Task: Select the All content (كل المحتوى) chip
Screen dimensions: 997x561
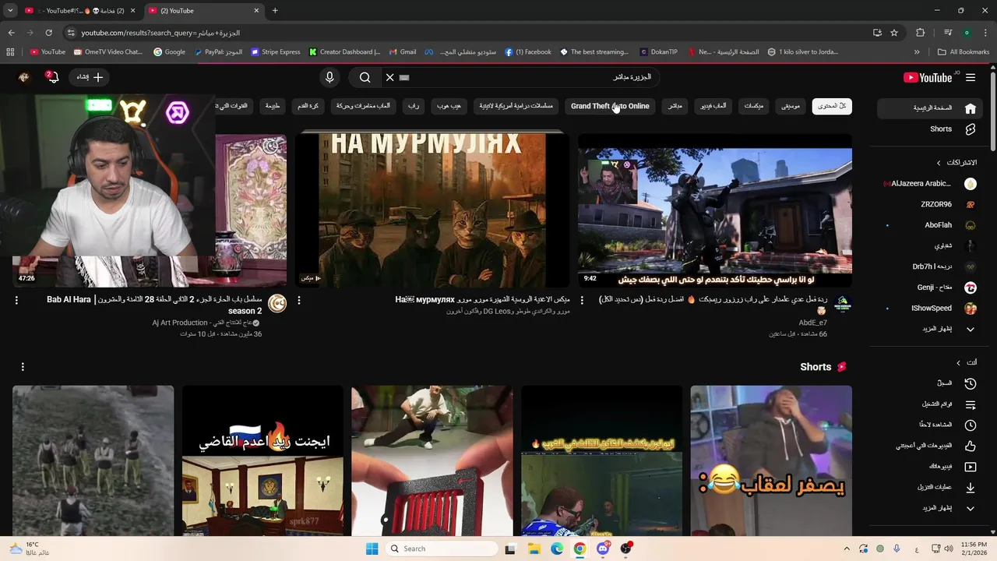Action: (x=832, y=106)
